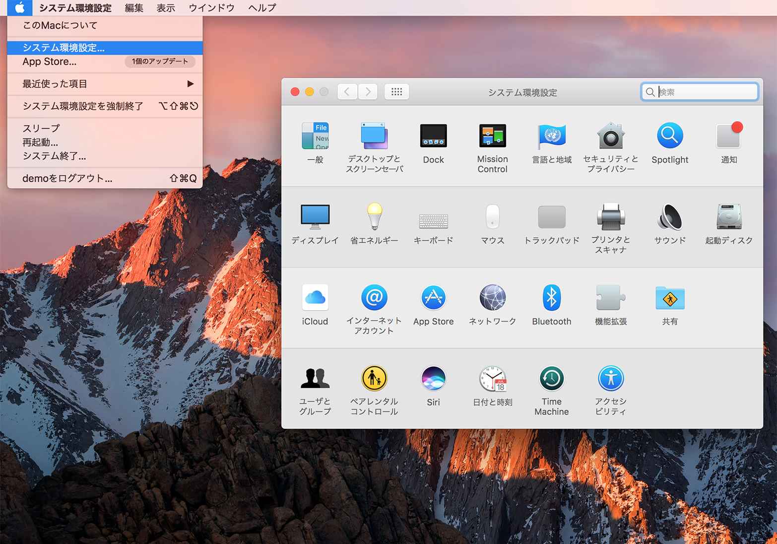Open 日付と時刻 clock icon
The width and height of the screenshot is (777, 544).
[x=492, y=378]
